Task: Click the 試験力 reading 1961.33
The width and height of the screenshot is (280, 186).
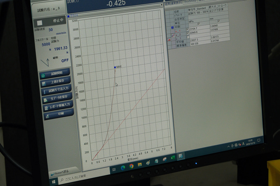Action: pyautogui.click(x=61, y=48)
